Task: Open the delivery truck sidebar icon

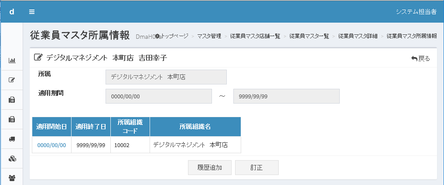Action: pyautogui.click(x=12, y=139)
